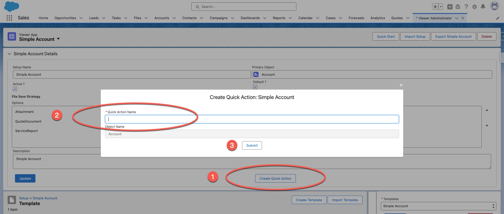Collapse the Simple Account Details section
Screen dimensions: 504x214
[x=9, y=54]
